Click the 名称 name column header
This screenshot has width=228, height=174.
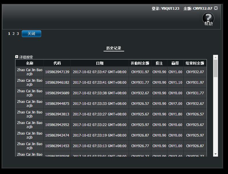tap(29, 63)
